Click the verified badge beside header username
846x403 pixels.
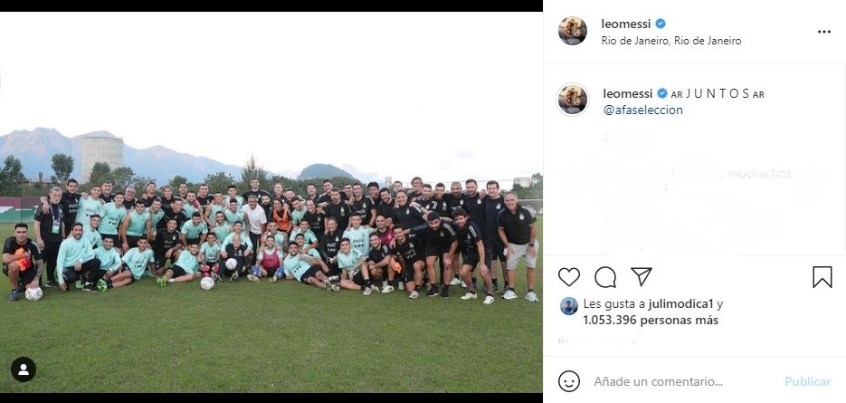[x=661, y=24]
